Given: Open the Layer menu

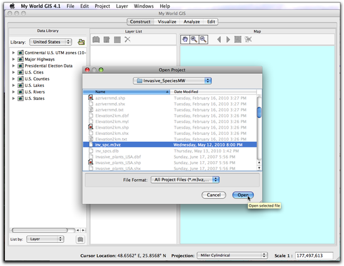Looking at the screenshot, I should (x=122, y=6).
